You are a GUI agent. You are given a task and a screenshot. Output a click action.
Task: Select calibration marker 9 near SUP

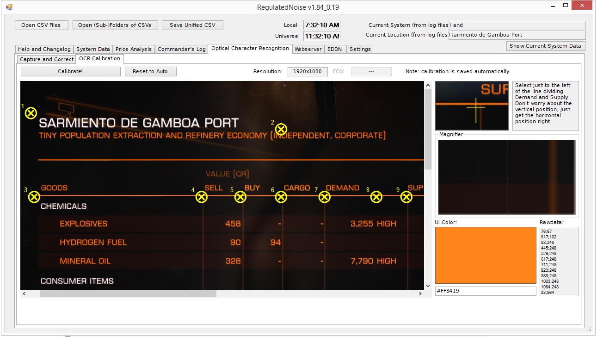(406, 197)
